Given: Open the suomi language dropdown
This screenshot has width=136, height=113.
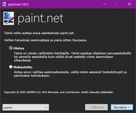Looking at the screenshot, I should (x=26, y=107).
